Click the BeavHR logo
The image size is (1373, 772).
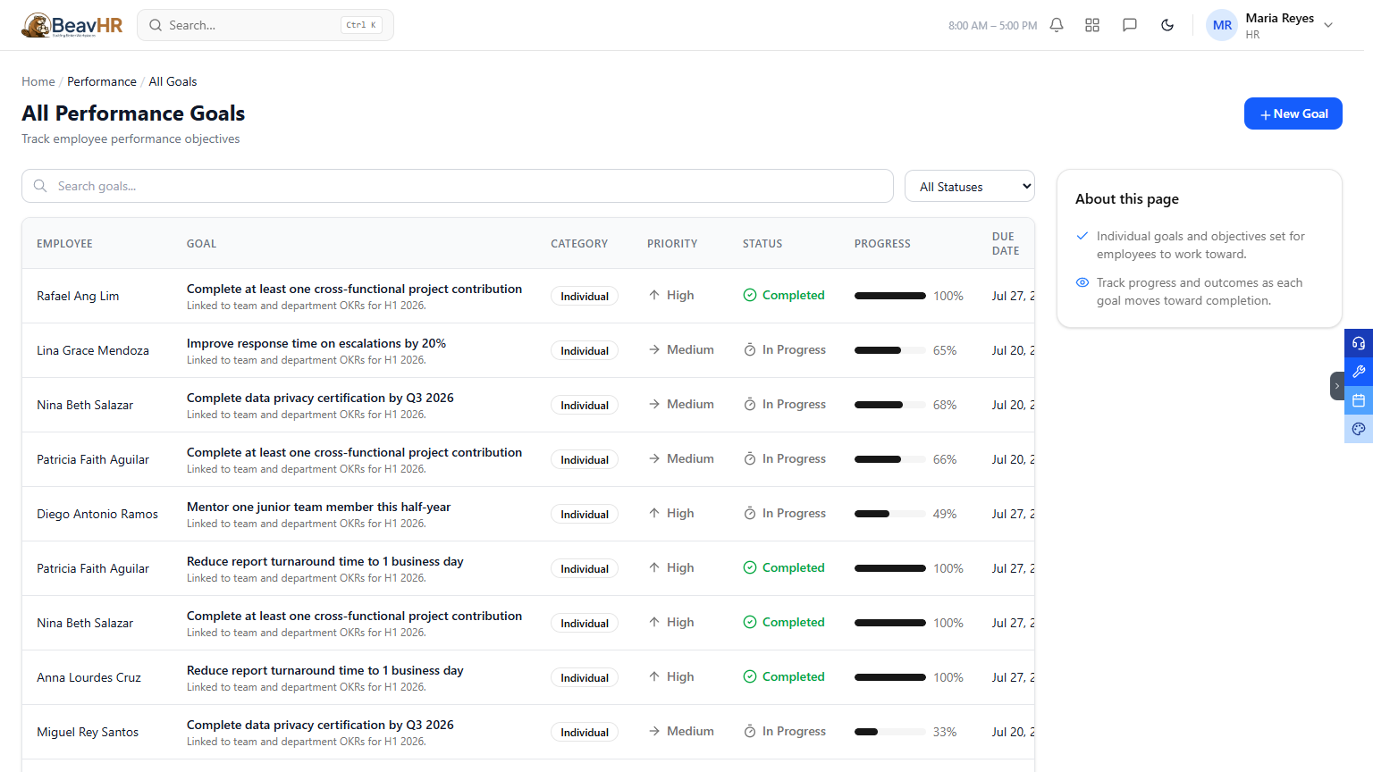click(72, 25)
